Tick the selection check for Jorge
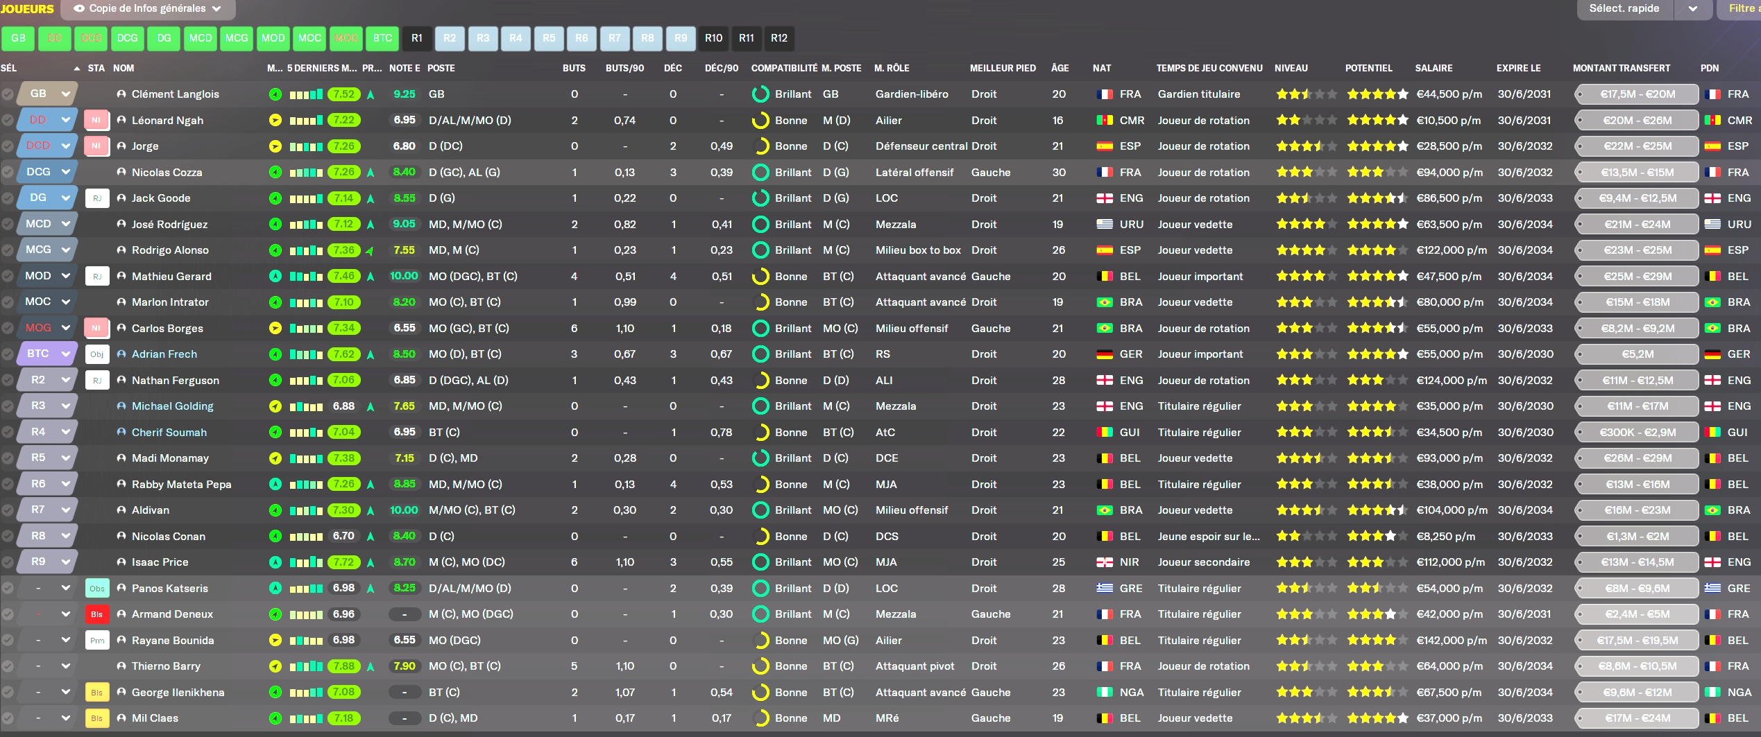The height and width of the screenshot is (737, 1761). pyautogui.click(x=8, y=146)
